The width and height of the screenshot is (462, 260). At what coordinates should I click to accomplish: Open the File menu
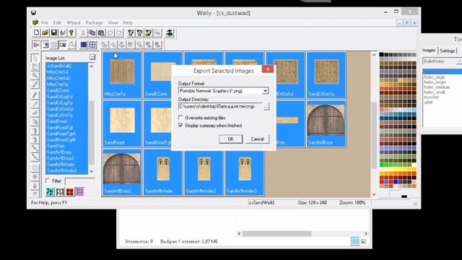pyautogui.click(x=45, y=22)
